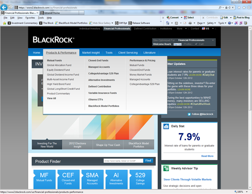Click the Product Finder fund name field
This screenshot has width=252, height=194.
(123, 161)
